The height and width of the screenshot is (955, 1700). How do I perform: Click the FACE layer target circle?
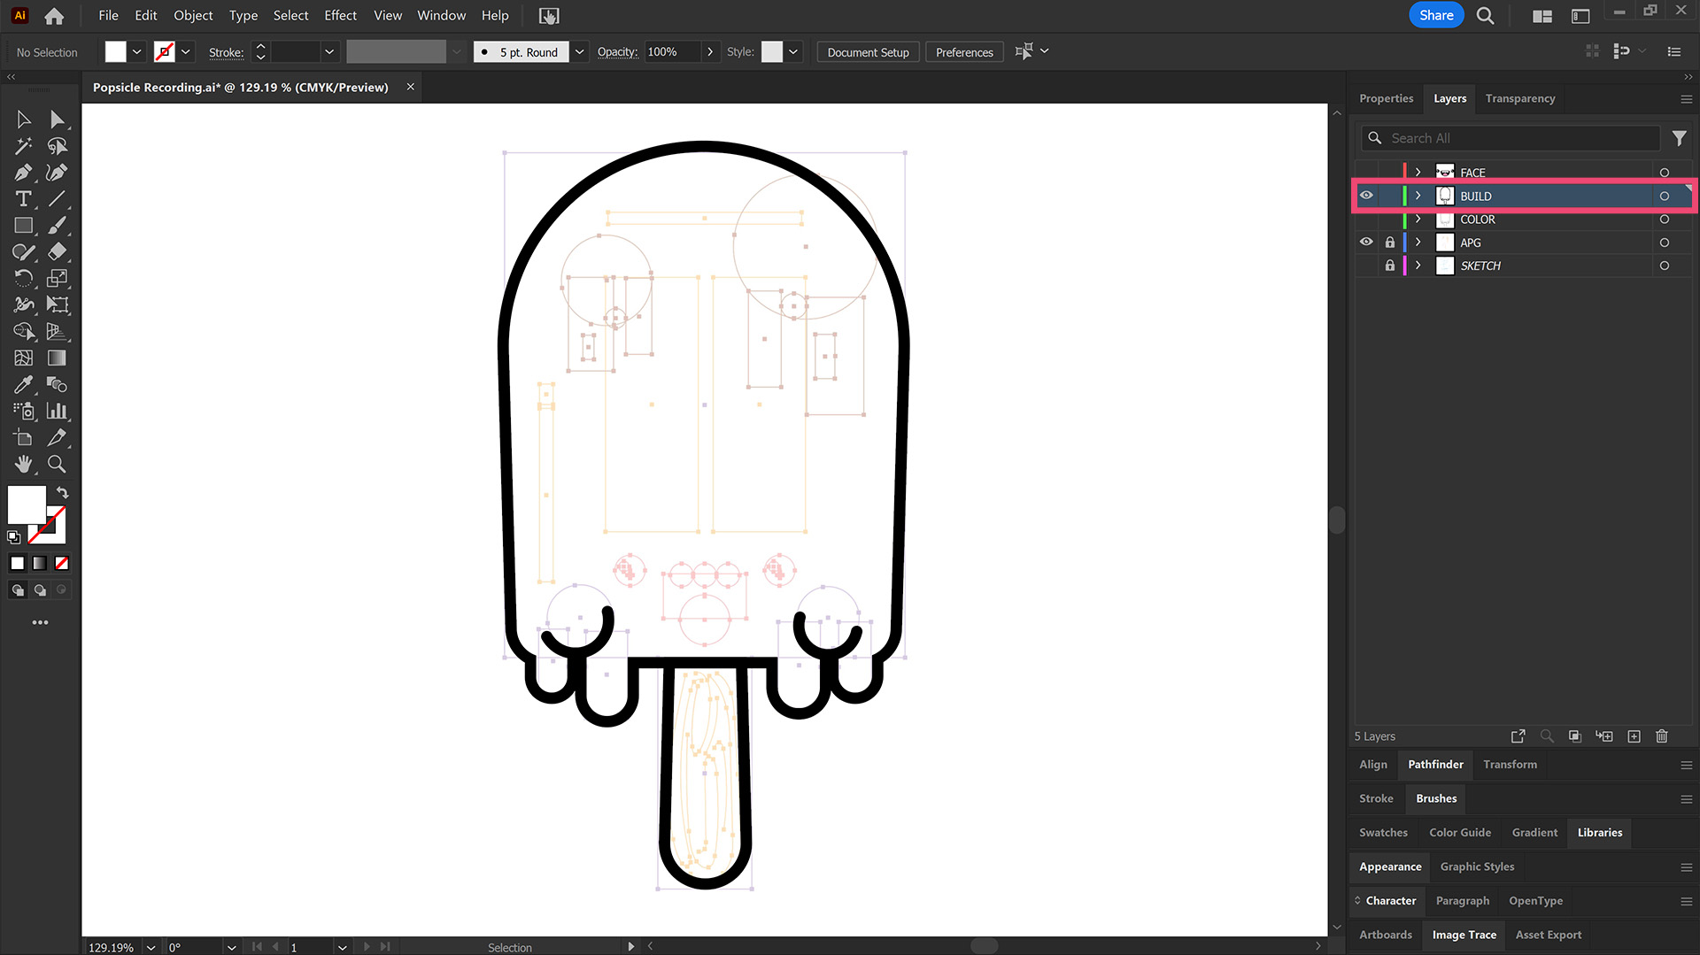1665,173
